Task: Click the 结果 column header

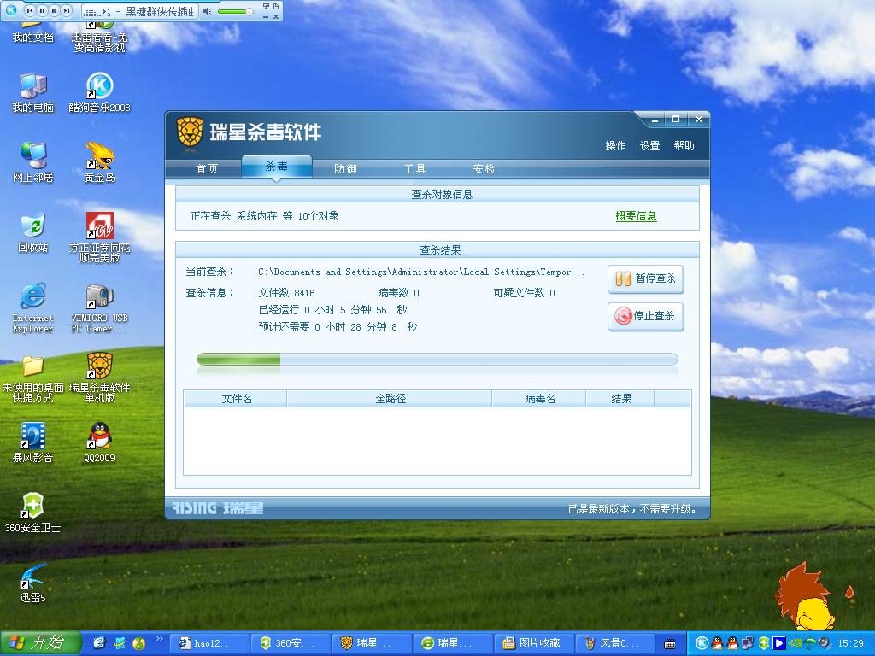Action: pos(620,398)
